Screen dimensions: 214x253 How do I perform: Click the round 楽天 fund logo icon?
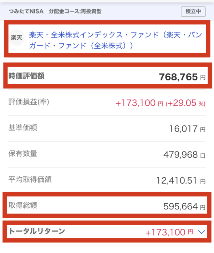pos(16,38)
